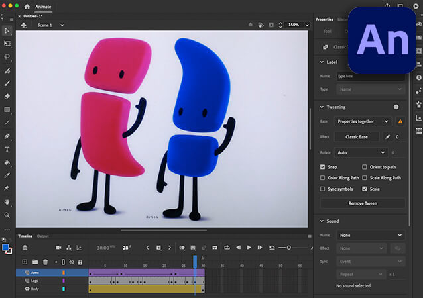Click the timeline camera icon
This screenshot has width=423, height=298.
pyautogui.click(x=58, y=248)
